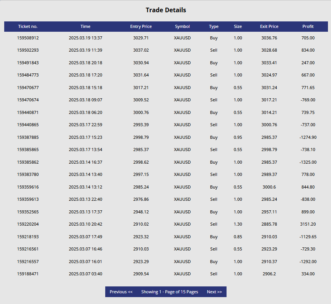Click profit value -1274.90
Image resolution: width=331 pixels, height=304 pixels.
coord(308,138)
